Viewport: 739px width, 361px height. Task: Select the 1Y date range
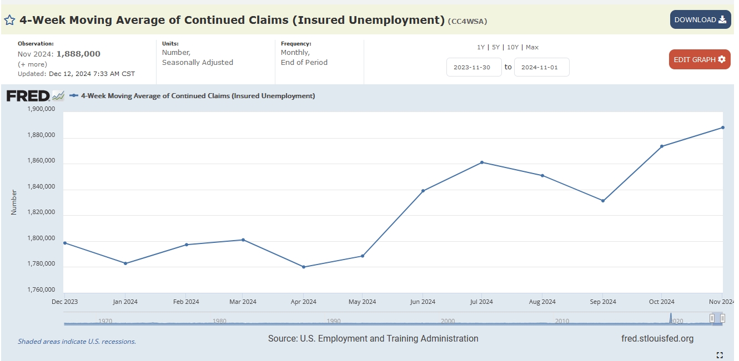pyautogui.click(x=481, y=47)
